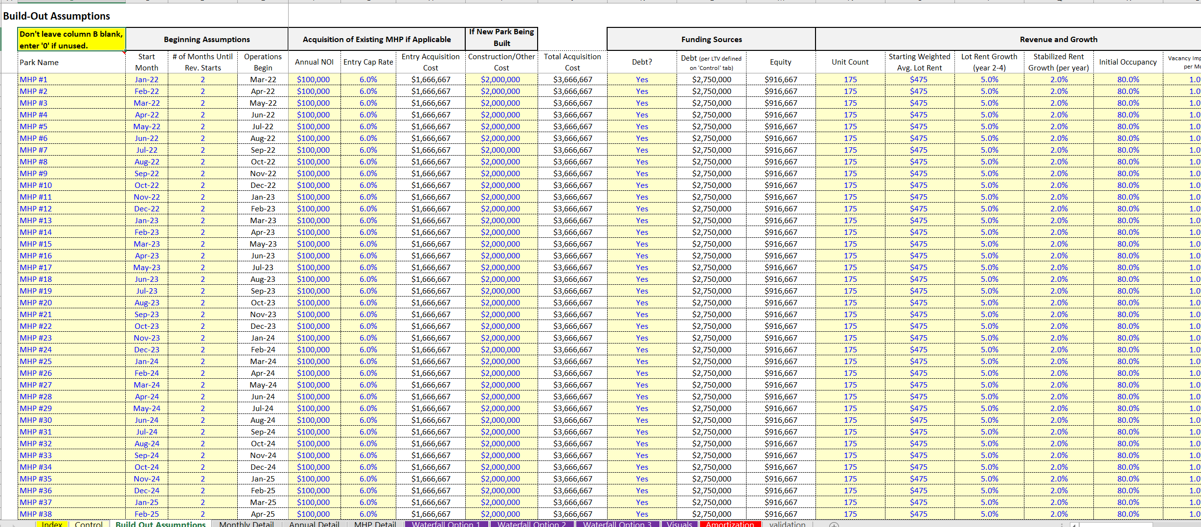The image size is (1201, 527).
Task: Click the Entry Acquisition Cost header
Action: 431,62
